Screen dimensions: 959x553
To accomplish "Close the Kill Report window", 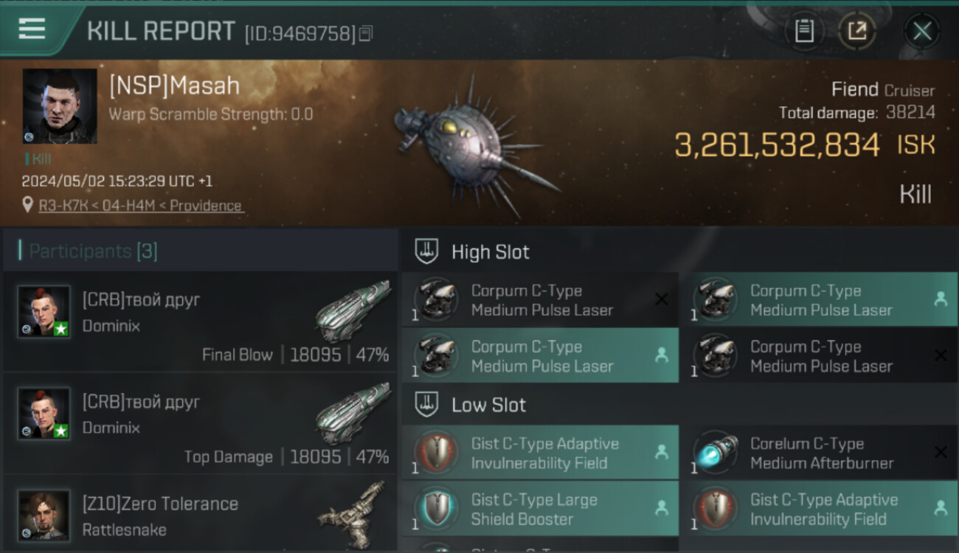I will tap(922, 31).
